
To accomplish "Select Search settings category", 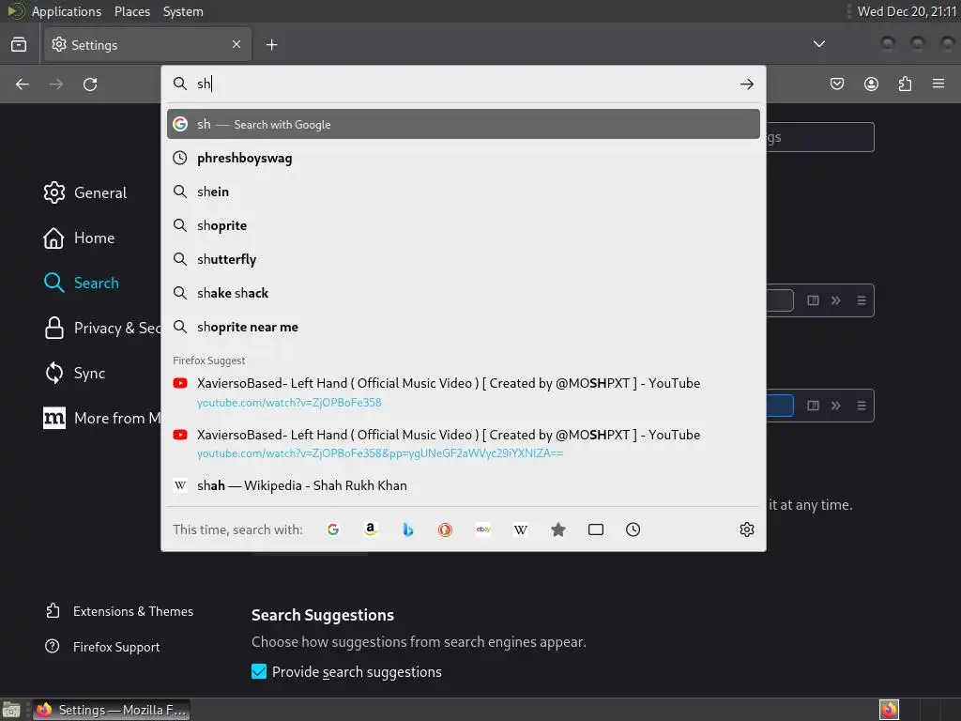I will click(x=82, y=283).
